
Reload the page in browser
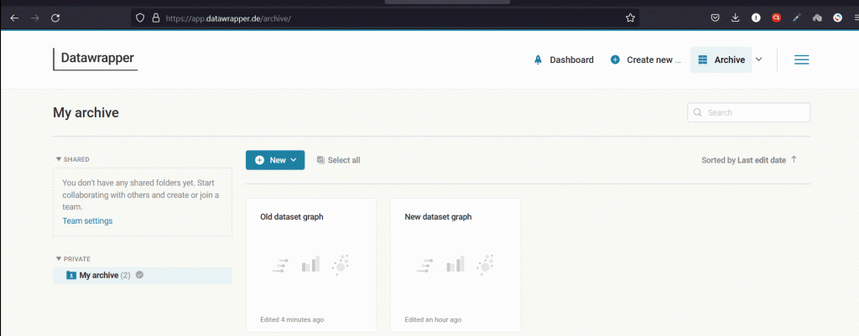click(x=55, y=18)
